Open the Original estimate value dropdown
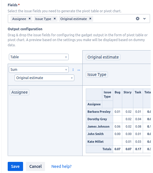Screen dimensions: 153x173 pyautogui.click(x=44, y=78)
